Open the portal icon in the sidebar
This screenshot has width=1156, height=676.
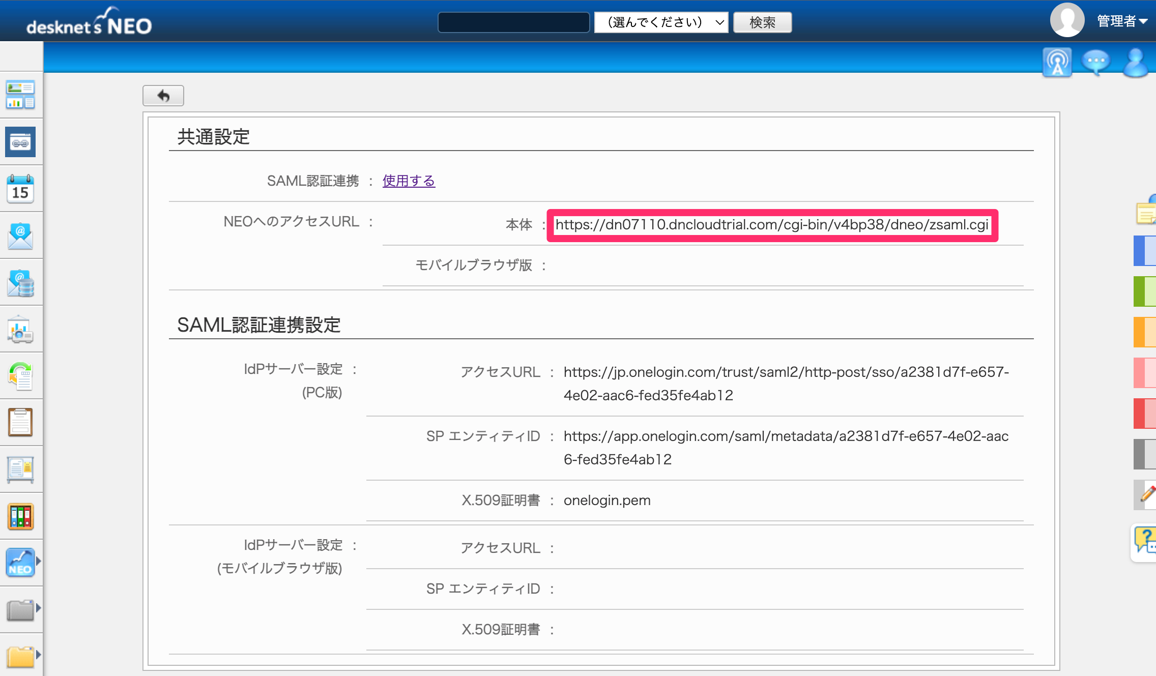click(20, 95)
